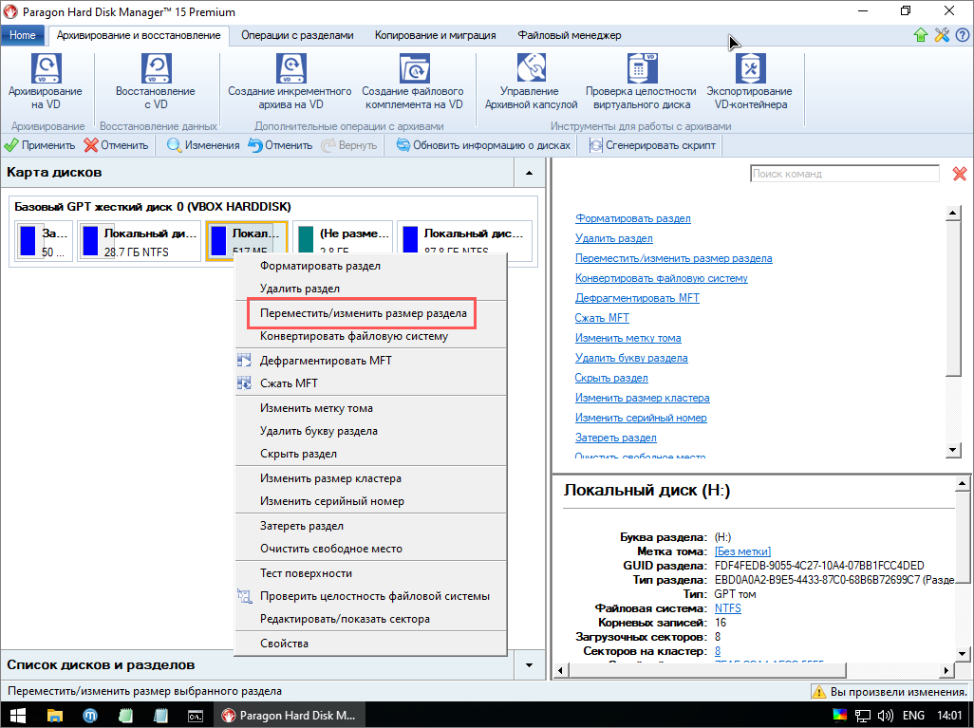Click the Затереть раздел link
Viewport: 974px width, 728px height.
point(615,438)
